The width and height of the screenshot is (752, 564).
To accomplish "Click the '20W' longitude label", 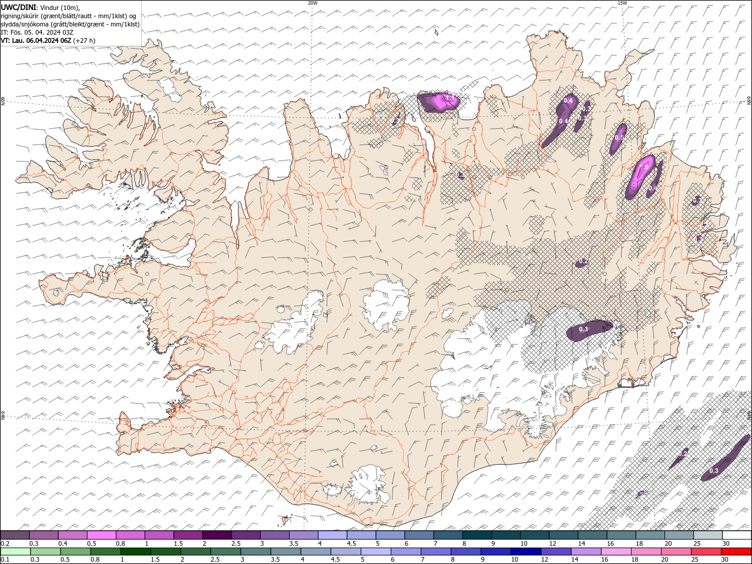I will pyautogui.click(x=313, y=3).
